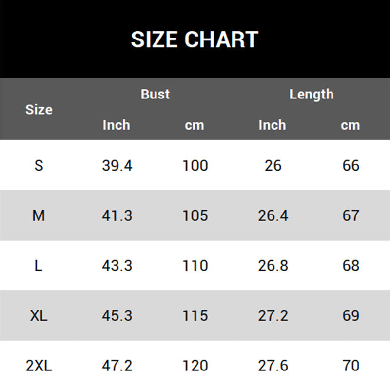Select the S size row label
This screenshot has width=390, height=390.
39,166
